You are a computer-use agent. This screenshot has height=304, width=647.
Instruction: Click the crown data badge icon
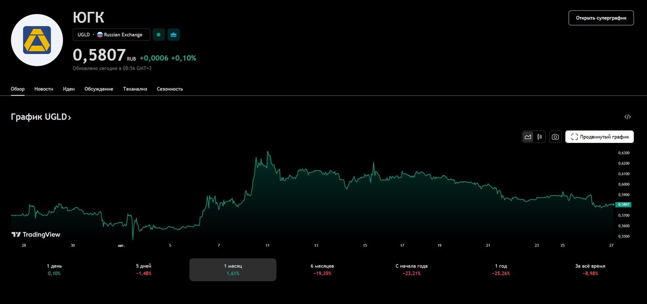pyautogui.click(x=174, y=34)
